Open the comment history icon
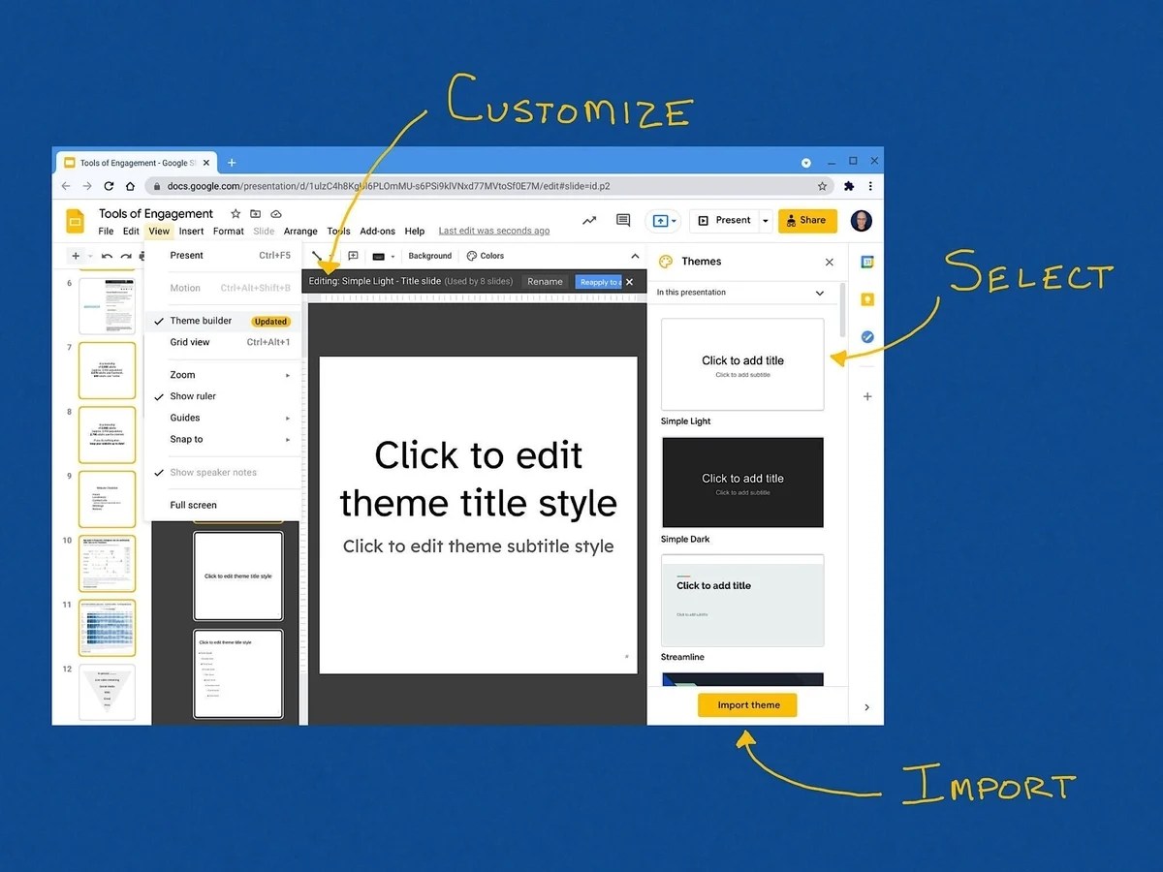Image resolution: width=1163 pixels, height=872 pixels. click(622, 220)
